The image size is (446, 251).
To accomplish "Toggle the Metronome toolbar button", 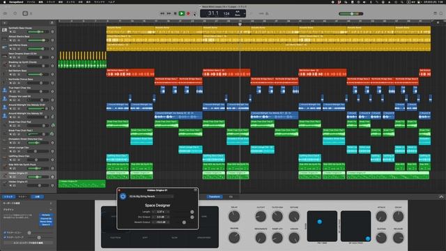I will 267,13.
